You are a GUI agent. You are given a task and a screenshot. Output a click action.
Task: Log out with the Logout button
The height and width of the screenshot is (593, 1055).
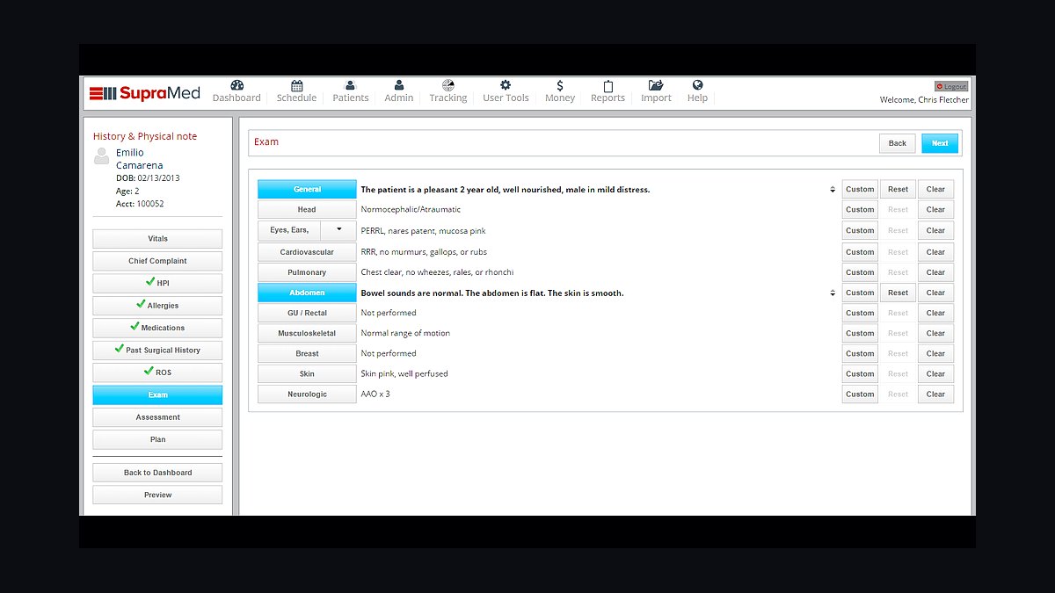pos(951,86)
